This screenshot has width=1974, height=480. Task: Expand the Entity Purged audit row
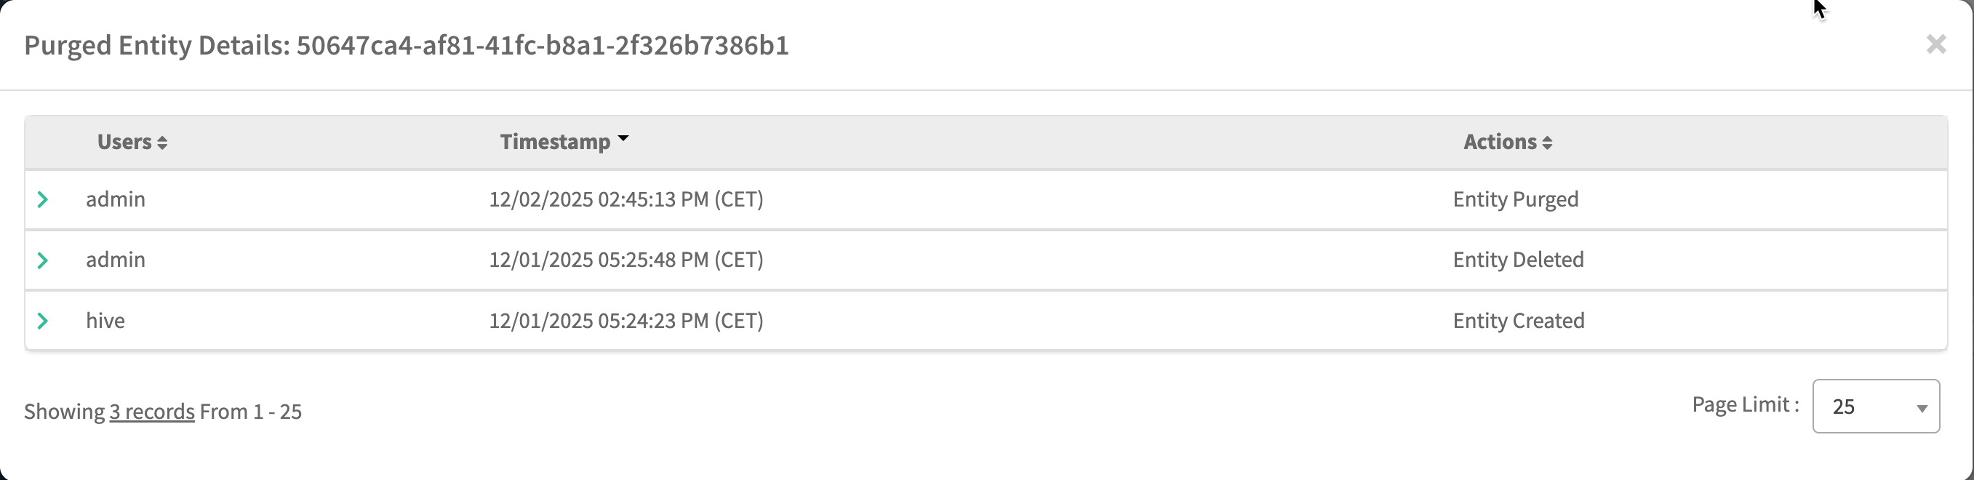[43, 199]
